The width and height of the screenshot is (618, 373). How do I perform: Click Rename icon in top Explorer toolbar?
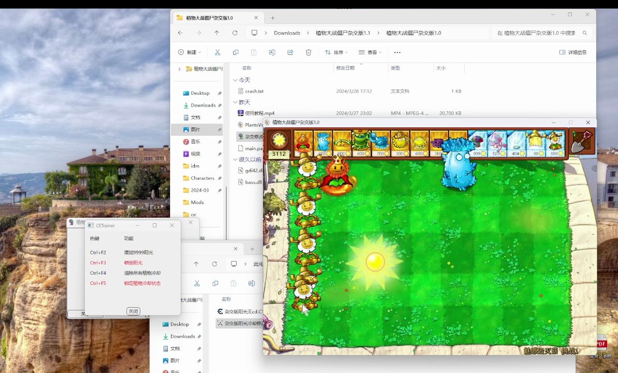pyautogui.click(x=272, y=52)
